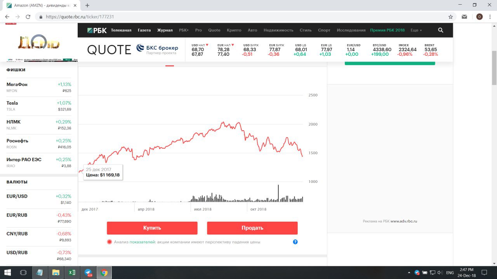The height and width of the screenshot is (279, 497).
Task: Open the CNY/RUB currency row
Action: [39, 237]
